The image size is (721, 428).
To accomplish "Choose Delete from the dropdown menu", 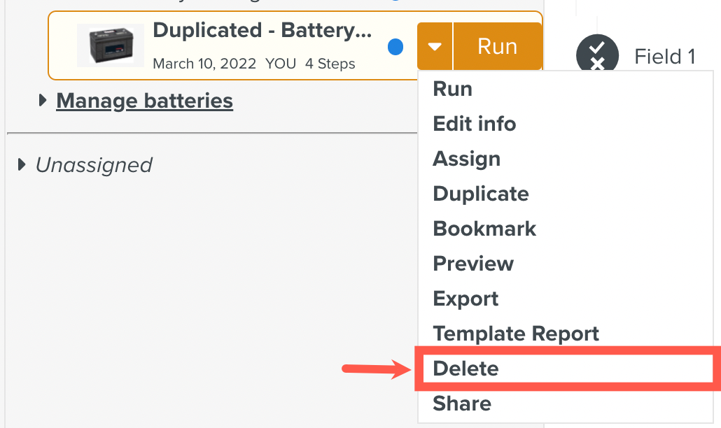I will (466, 369).
